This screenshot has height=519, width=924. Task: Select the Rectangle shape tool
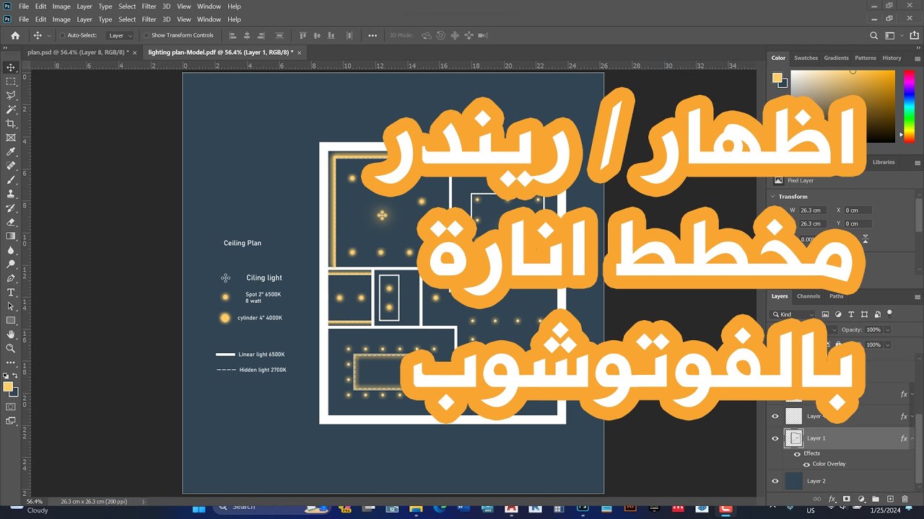(11, 320)
